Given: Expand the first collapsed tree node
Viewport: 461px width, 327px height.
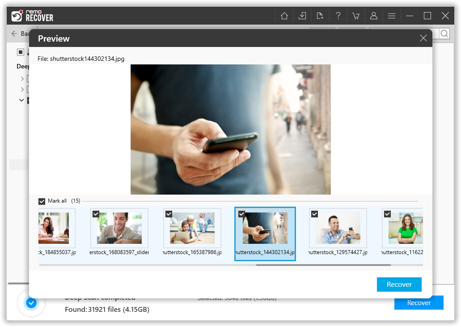Looking at the screenshot, I should point(22,79).
